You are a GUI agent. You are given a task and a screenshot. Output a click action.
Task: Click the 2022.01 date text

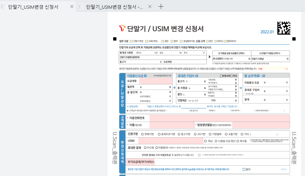click(x=267, y=32)
